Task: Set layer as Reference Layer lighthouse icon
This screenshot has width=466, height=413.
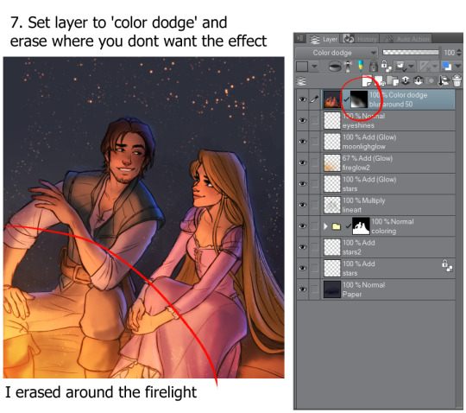Action: [348, 66]
